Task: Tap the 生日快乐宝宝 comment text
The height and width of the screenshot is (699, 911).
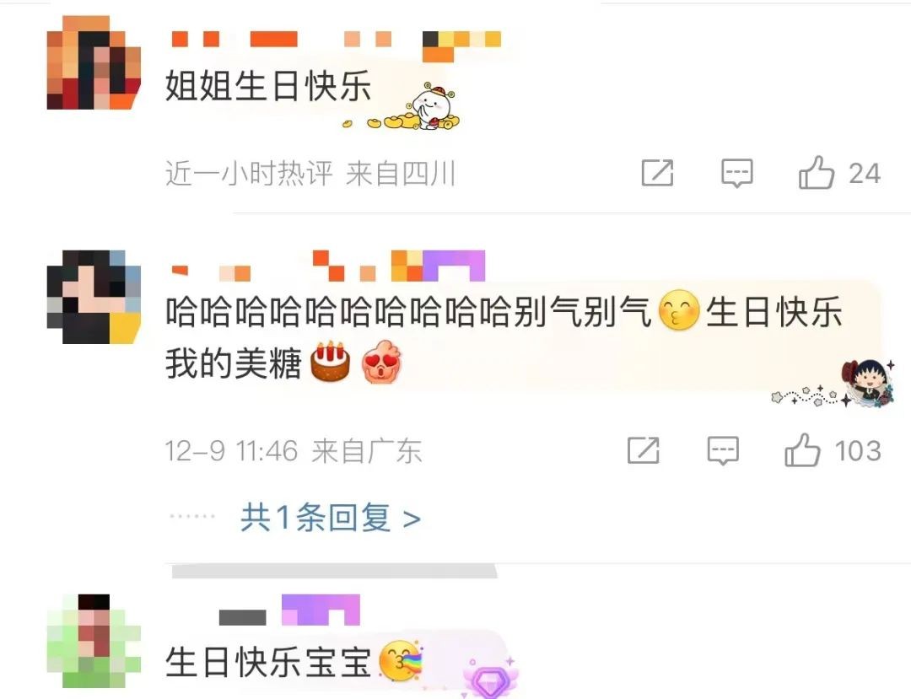Action: point(268,662)
